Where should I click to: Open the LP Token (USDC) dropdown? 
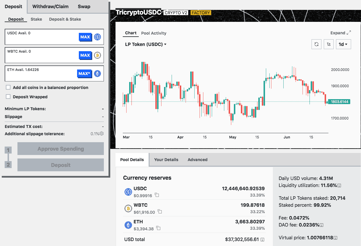point(146,44)
